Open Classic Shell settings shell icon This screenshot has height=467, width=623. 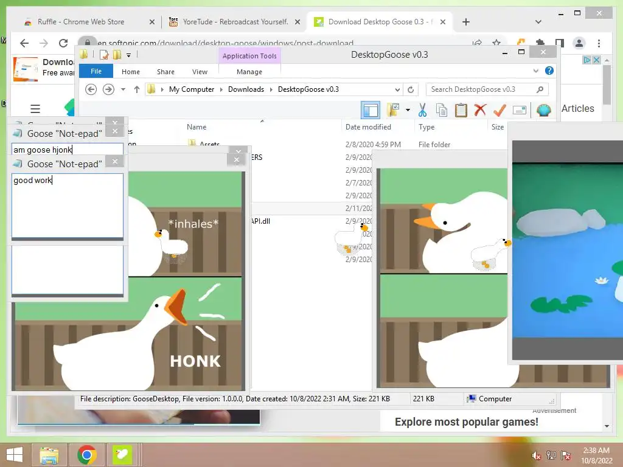(543, 110)
